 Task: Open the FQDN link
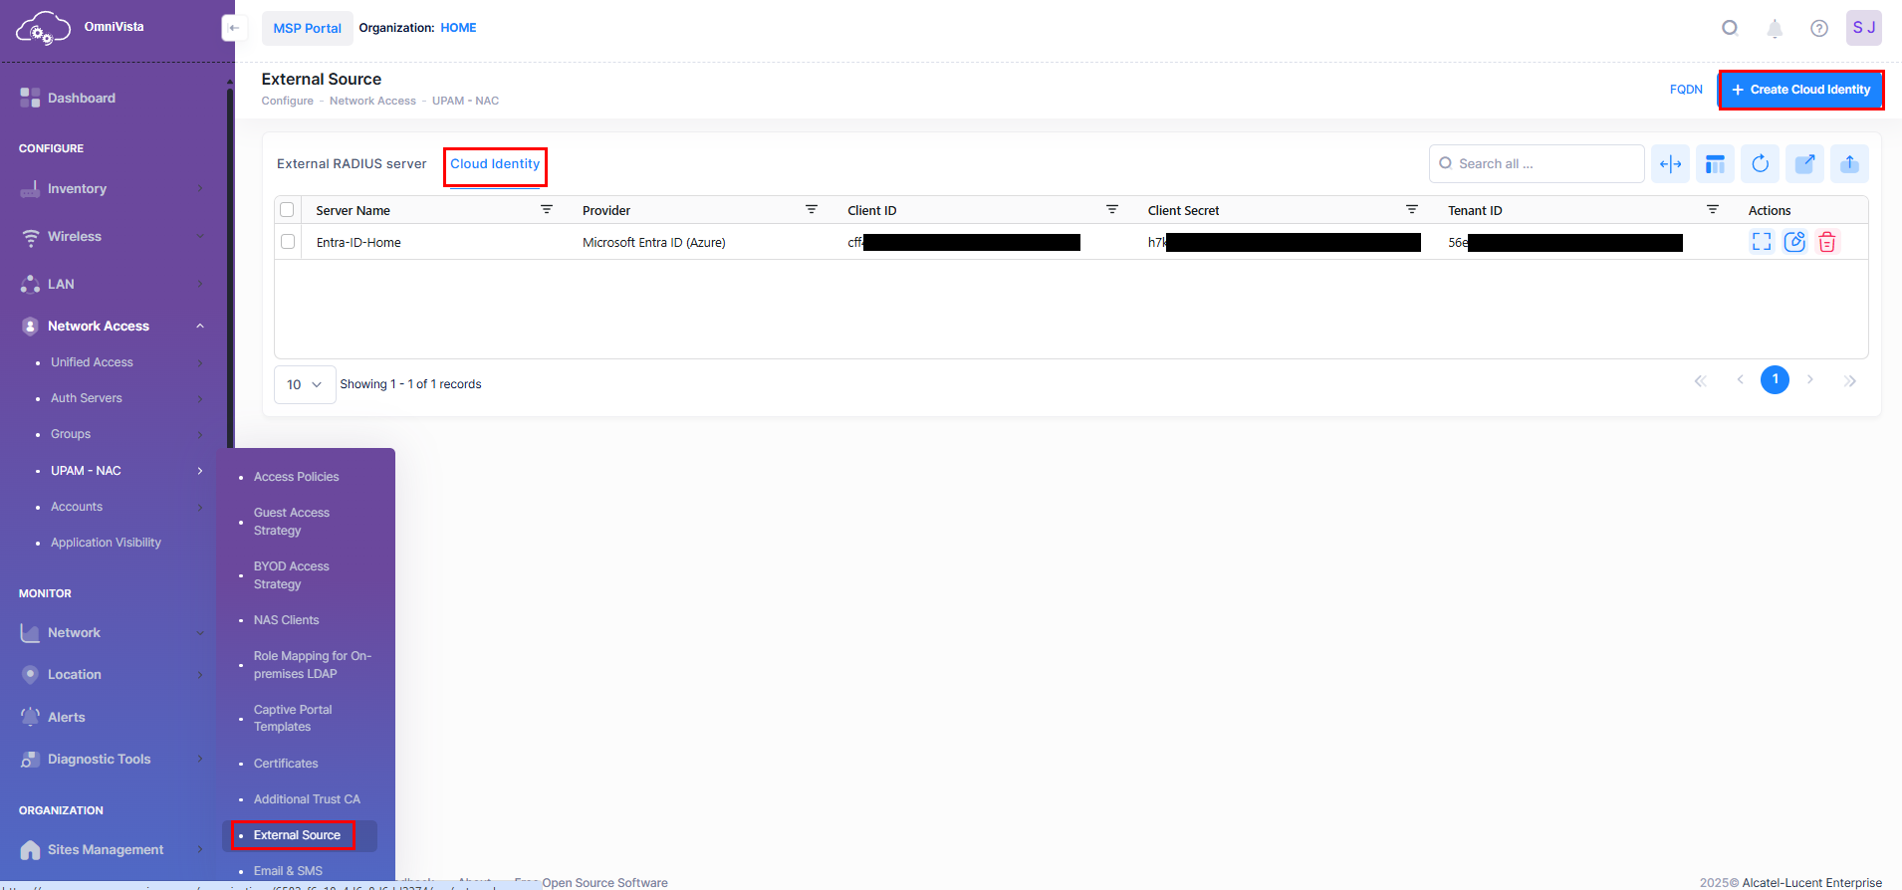(1686, 90)
